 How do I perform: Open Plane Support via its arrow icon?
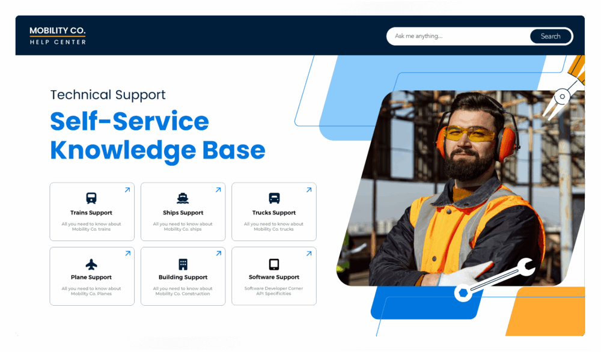pyautogui.click(x=127, y=253)
